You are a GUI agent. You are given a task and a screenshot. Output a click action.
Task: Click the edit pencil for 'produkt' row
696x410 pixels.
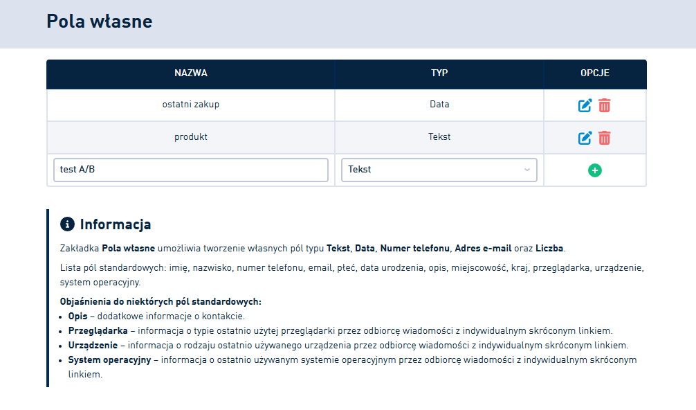click(x=585, y=138)
